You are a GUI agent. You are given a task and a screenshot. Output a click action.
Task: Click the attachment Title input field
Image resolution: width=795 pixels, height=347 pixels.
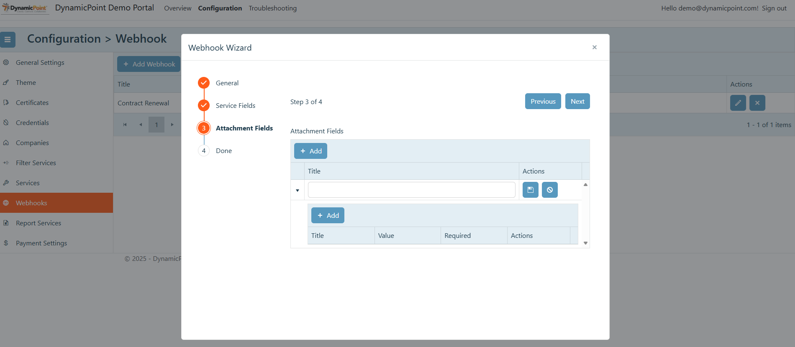coord(412,190)
